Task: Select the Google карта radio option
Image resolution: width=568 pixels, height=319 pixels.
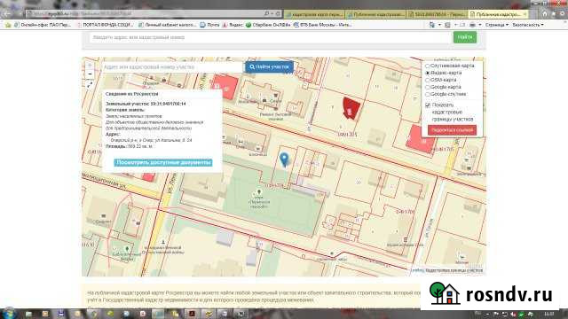Action: (x=428, y=87)
